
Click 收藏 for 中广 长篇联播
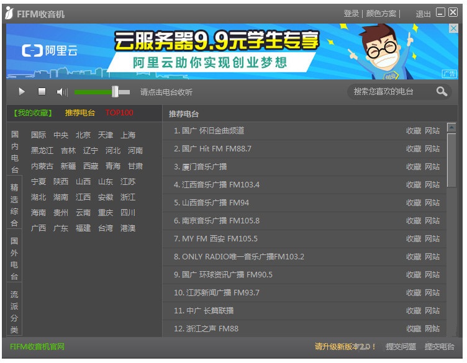tap(414, 311)
